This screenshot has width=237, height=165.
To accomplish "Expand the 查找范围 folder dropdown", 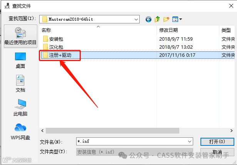I will pos(136,19).
